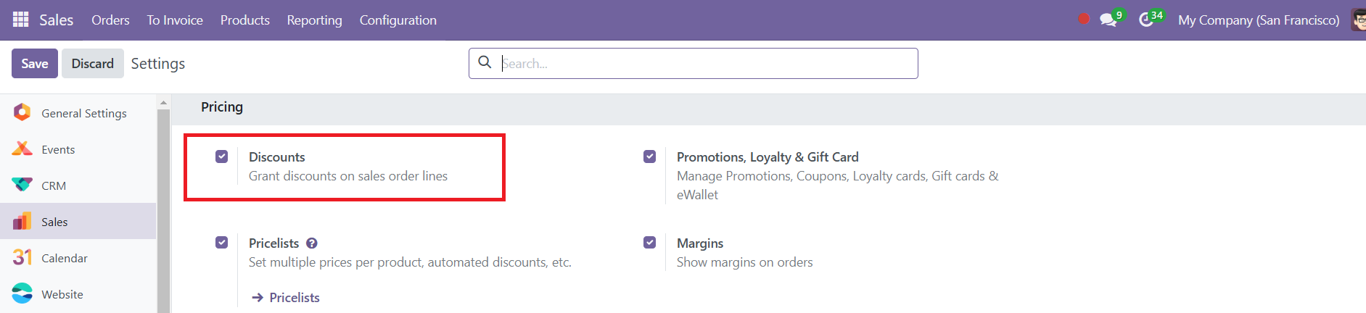The width and height of the screenshot is (1366, 313).
Task: Toggle the Pricelists checkbox
Action: click(222, 243)
